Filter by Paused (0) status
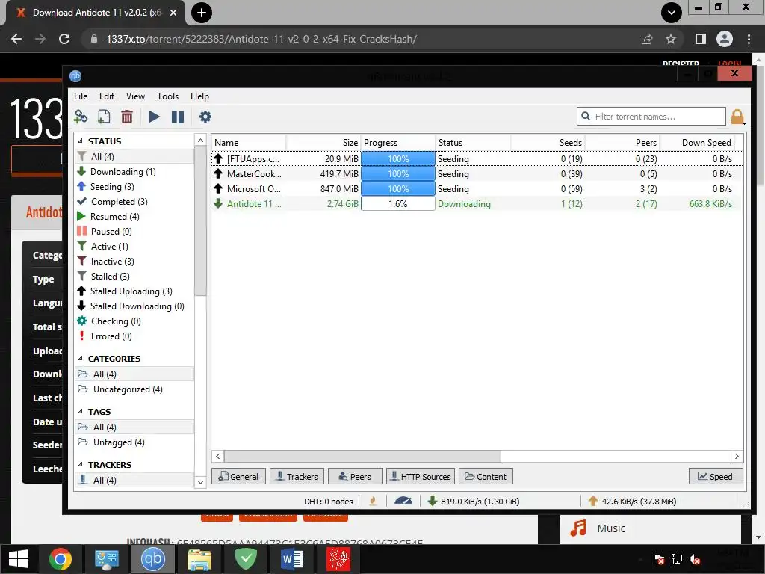This screenshot has height=574, width=765. point(111,232)
